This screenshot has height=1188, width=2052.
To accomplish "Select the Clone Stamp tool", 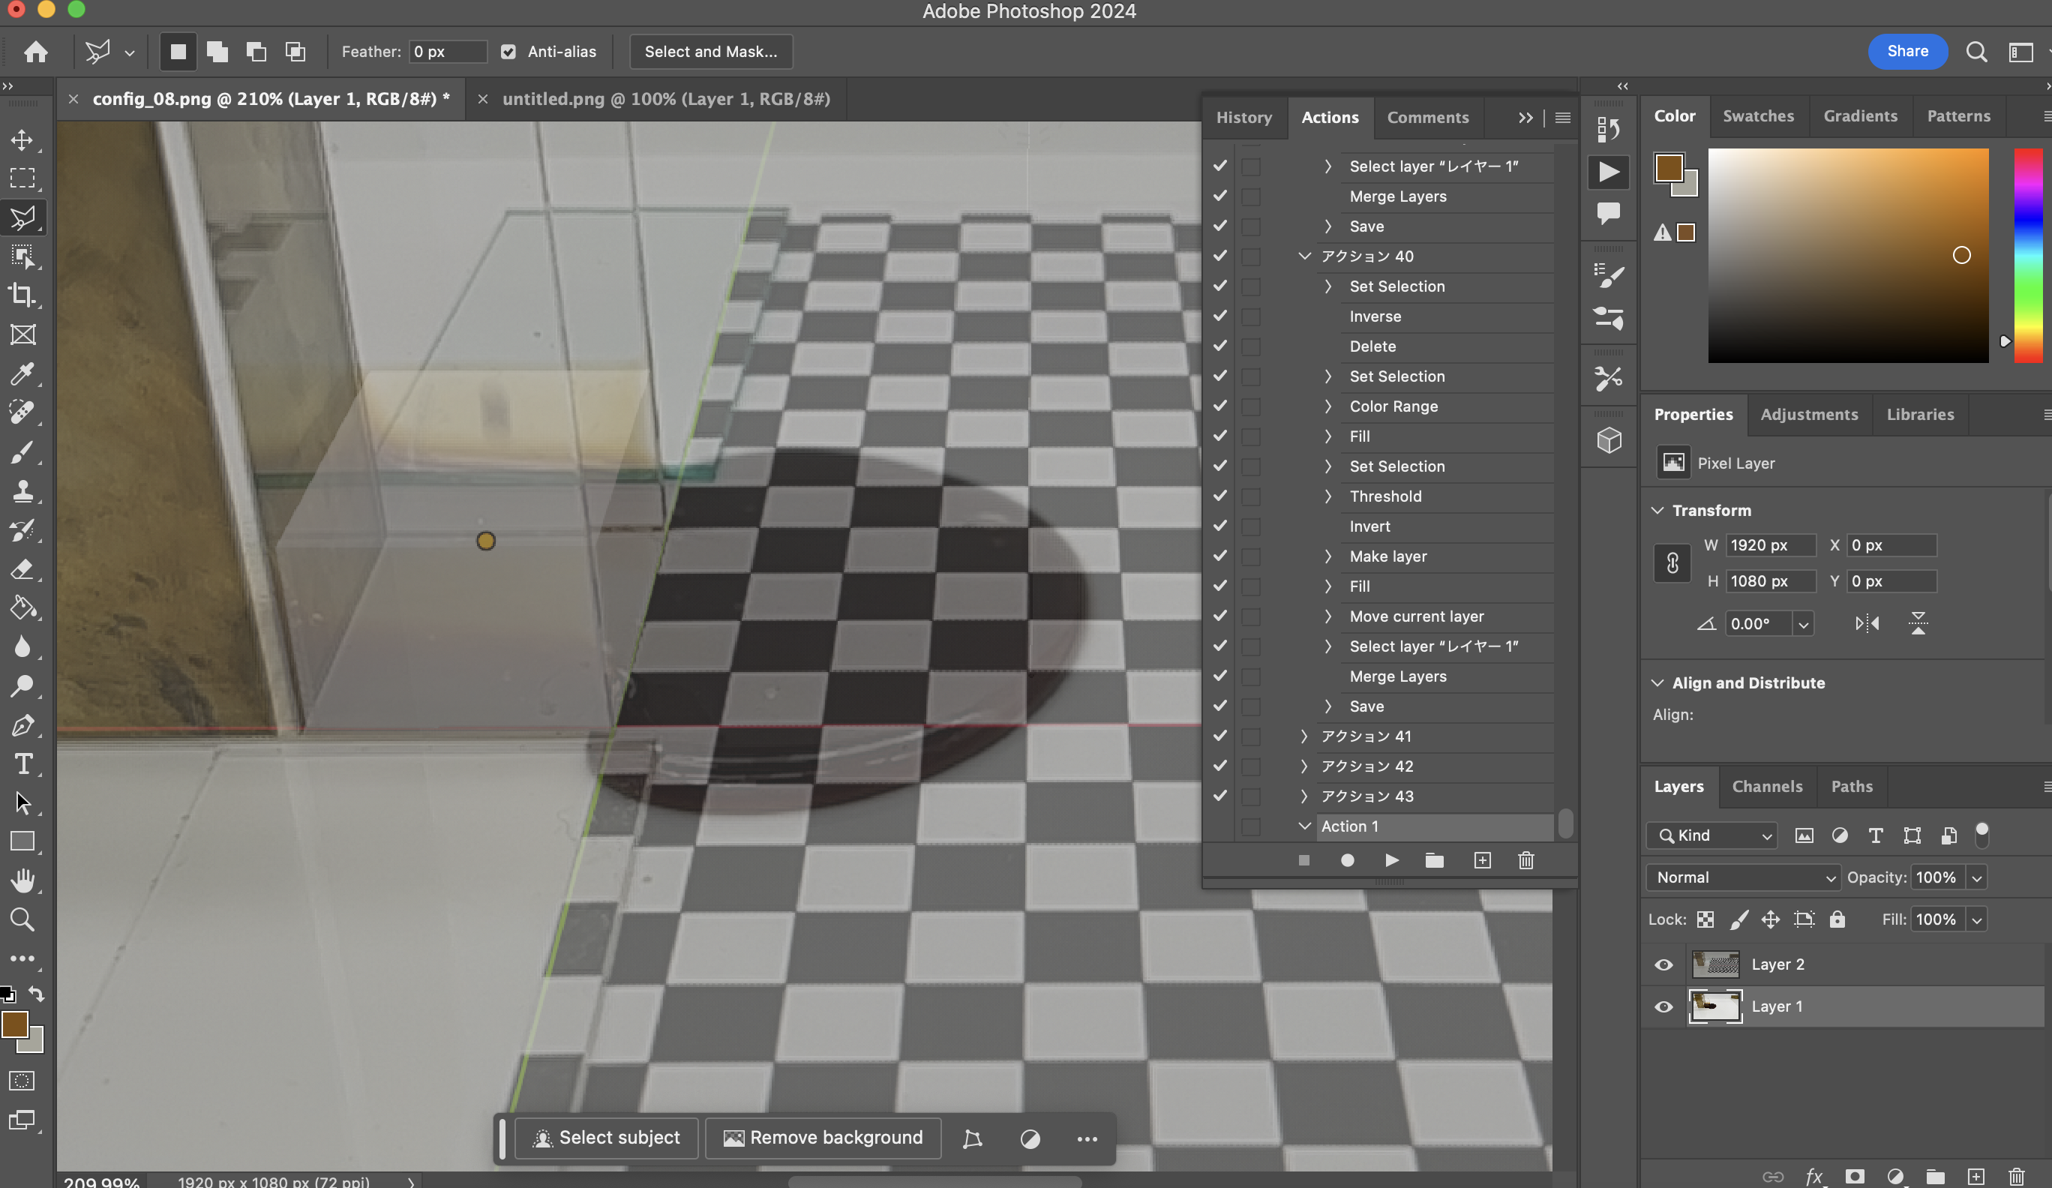I will pyautogui.click(x=22, y=491).
